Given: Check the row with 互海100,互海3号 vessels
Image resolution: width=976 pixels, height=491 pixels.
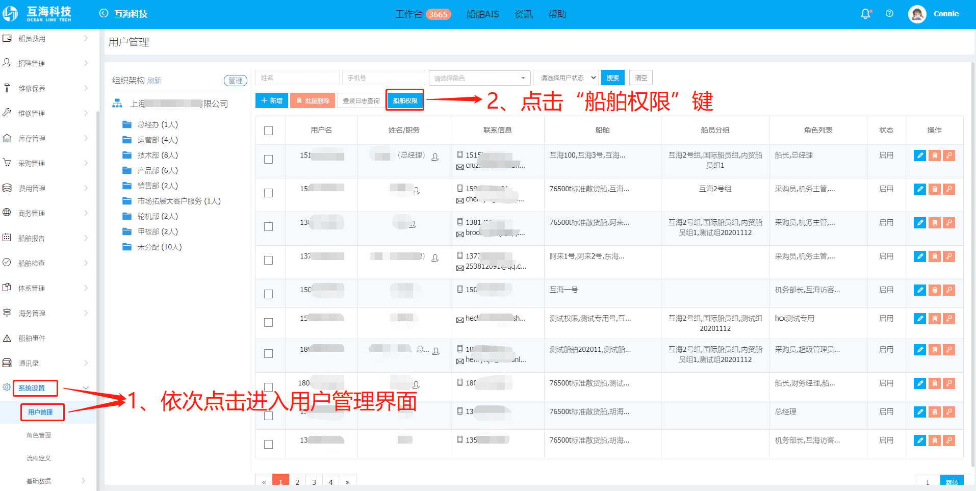Looking at the screenshot, I should 268,159.
